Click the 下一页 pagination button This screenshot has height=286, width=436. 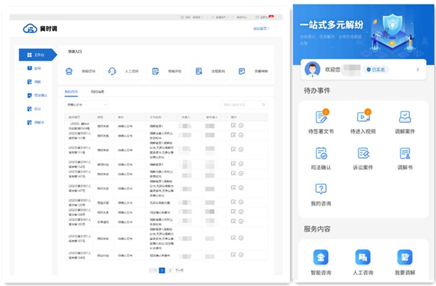(179, 271)
